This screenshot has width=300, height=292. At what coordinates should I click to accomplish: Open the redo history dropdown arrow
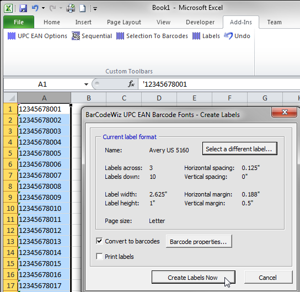click(x=61, y=8)
